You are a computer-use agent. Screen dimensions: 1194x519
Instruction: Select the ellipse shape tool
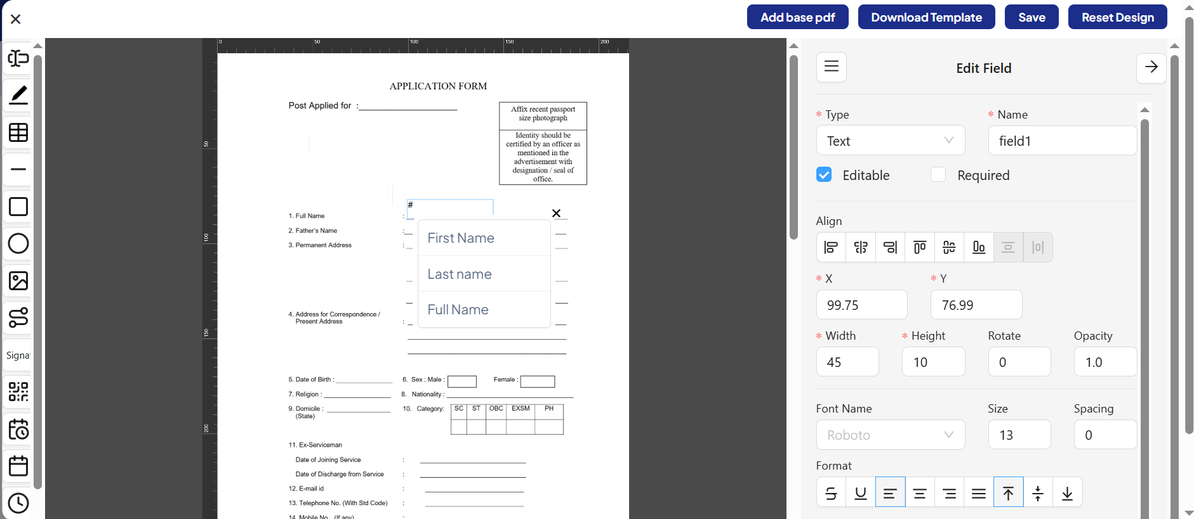(x=18, y=243)
